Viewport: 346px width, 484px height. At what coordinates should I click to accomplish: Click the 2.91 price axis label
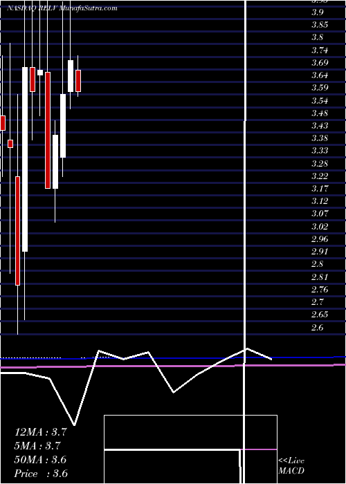pos(320,252)
